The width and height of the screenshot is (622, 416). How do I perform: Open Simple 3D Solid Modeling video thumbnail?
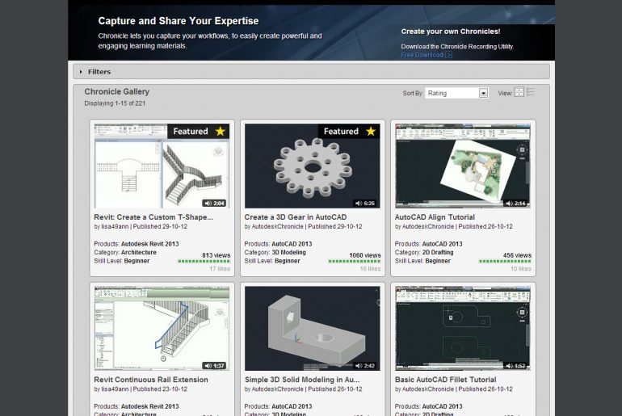(312, 327)
